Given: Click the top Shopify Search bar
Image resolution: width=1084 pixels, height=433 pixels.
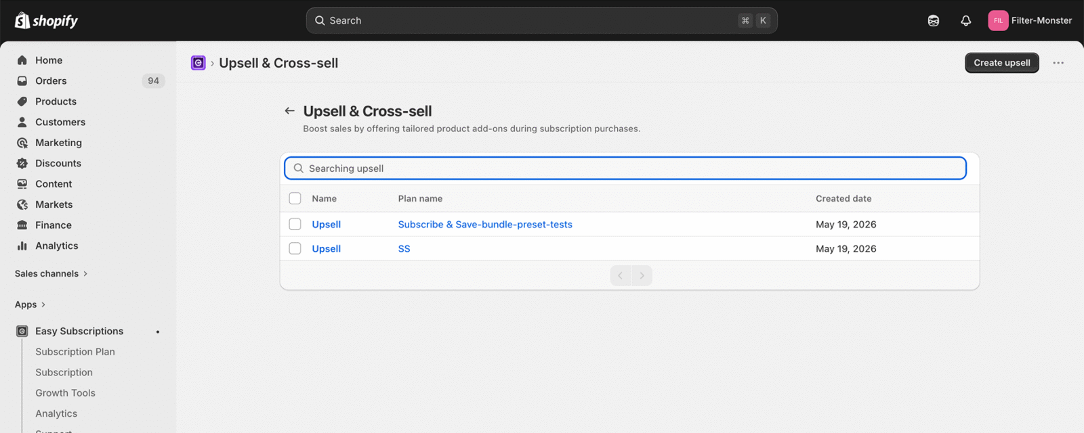Looking at the screenshot, I should [x=541, y=20].
